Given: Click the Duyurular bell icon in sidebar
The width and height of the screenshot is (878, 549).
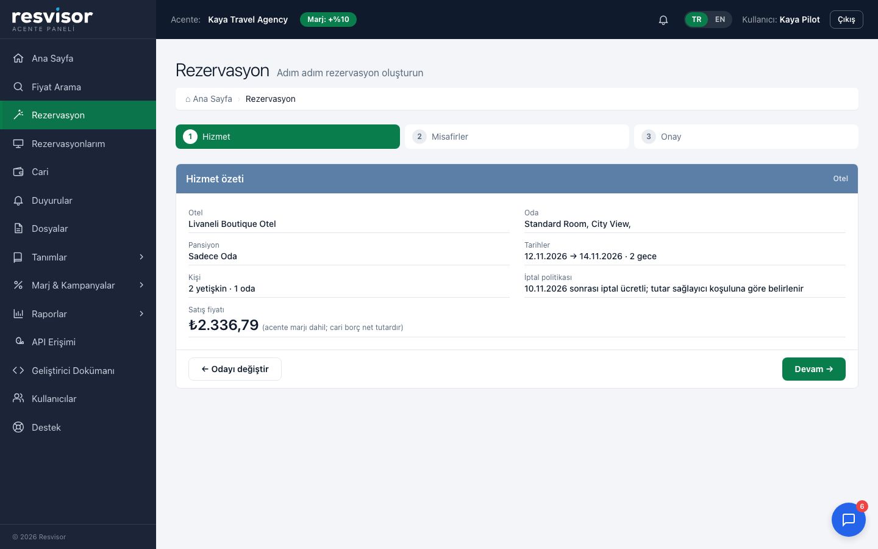Looking at the screenshot, I should point(18,200).
